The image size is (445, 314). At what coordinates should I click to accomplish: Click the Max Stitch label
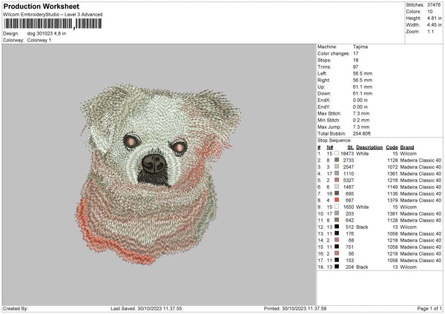click(x=329, y=113)
